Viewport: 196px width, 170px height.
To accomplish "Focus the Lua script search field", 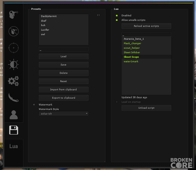I will click(x=146, y=34).
